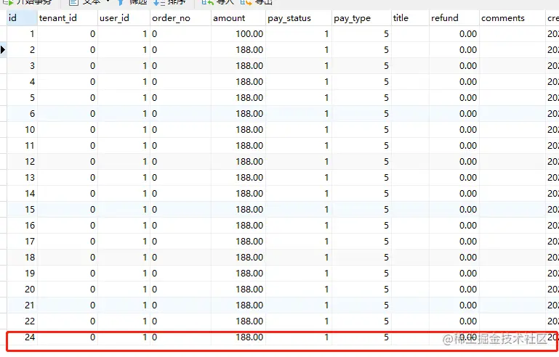Click the user_id 1 cell in row id 15
Viewport: 559px width, 357px height.
coord(124,209)
